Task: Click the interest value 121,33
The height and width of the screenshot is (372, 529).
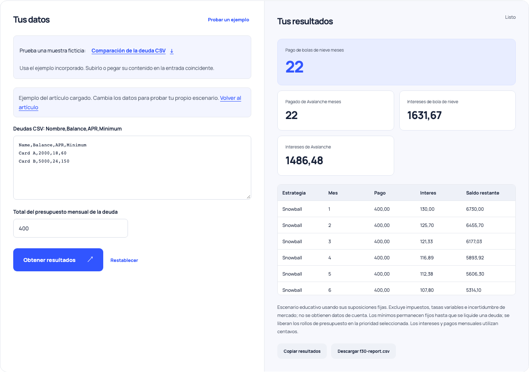Action: (426, 241)
